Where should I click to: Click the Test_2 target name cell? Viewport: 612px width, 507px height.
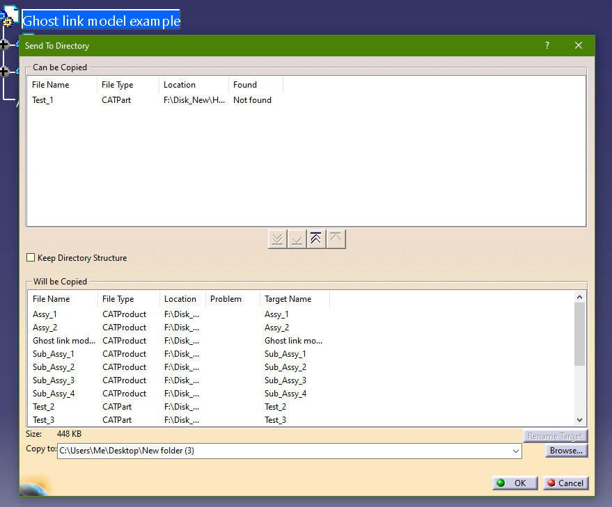[275, 407]
